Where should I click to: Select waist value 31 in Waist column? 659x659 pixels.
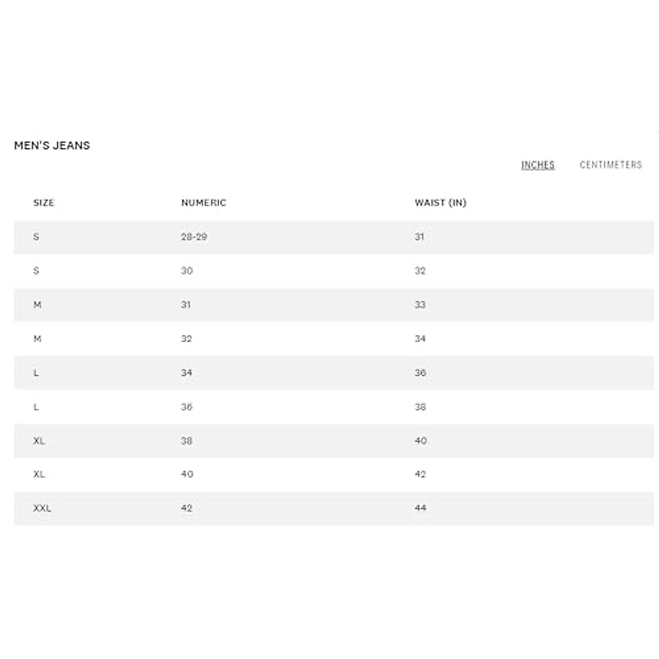pyautogui.click(x=420, y=237)
